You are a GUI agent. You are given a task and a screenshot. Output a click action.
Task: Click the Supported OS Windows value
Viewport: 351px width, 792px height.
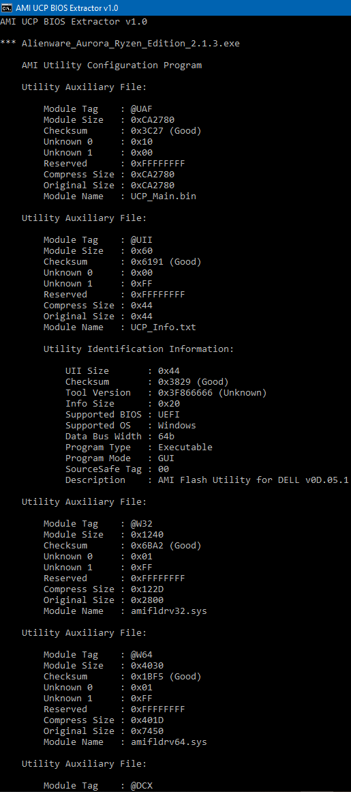pyautogui.click(x=177, y=425)
